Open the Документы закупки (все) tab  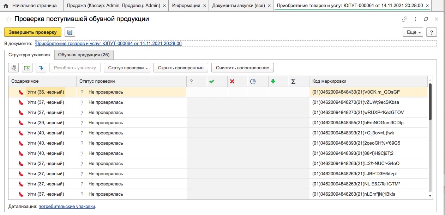click(x=239, y=6)
